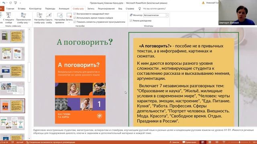Toggle Использовать время показа слайдов checkbox
This screenshot has width=257, height=144.
click(75, 18)
